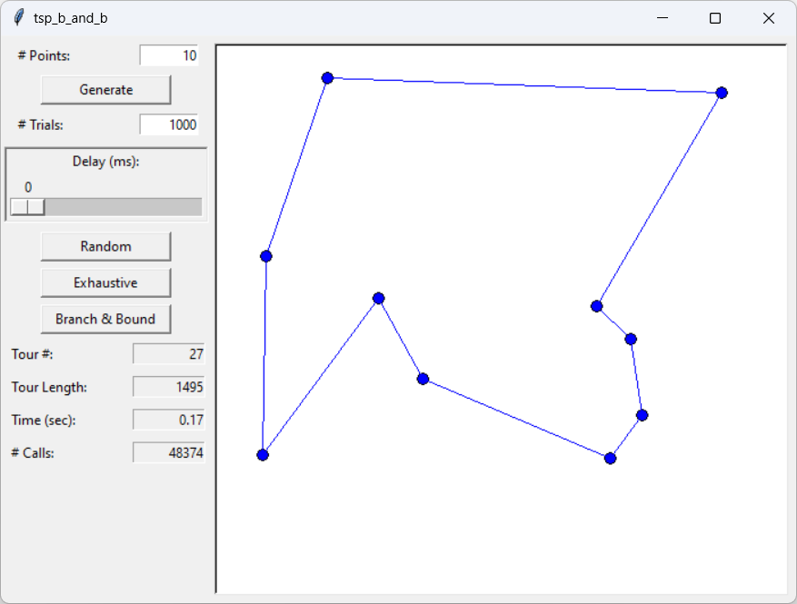Click the # Calls value 48374

point(169,452)
